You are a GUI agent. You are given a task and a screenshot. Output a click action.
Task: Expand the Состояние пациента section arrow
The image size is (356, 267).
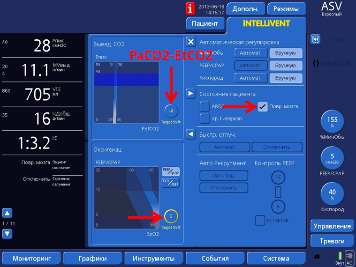(x=190, y=93)
